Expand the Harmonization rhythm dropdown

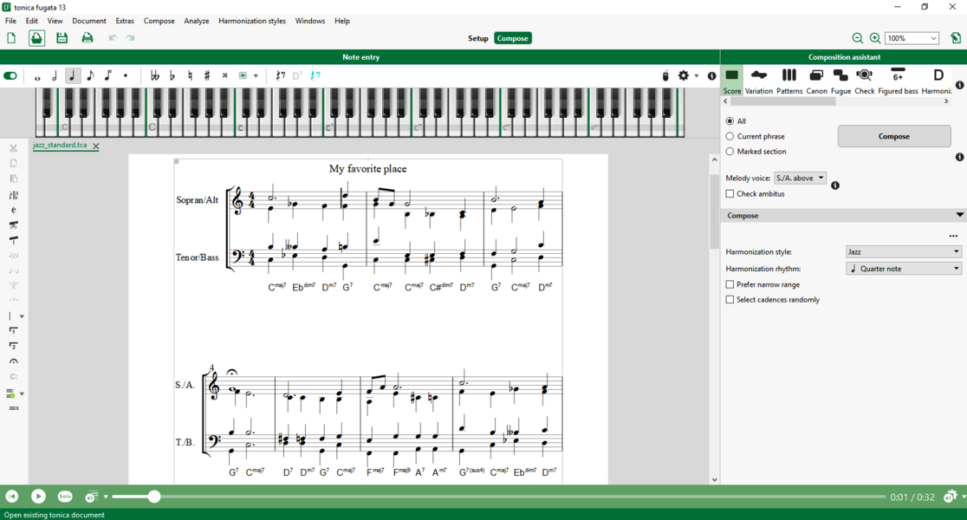pos(904,269)
